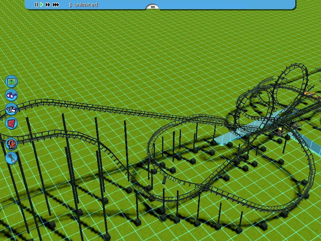Viewport: 321px width, 241px height.
Task: Click the red door exit icon
Action: pos(11,123)
